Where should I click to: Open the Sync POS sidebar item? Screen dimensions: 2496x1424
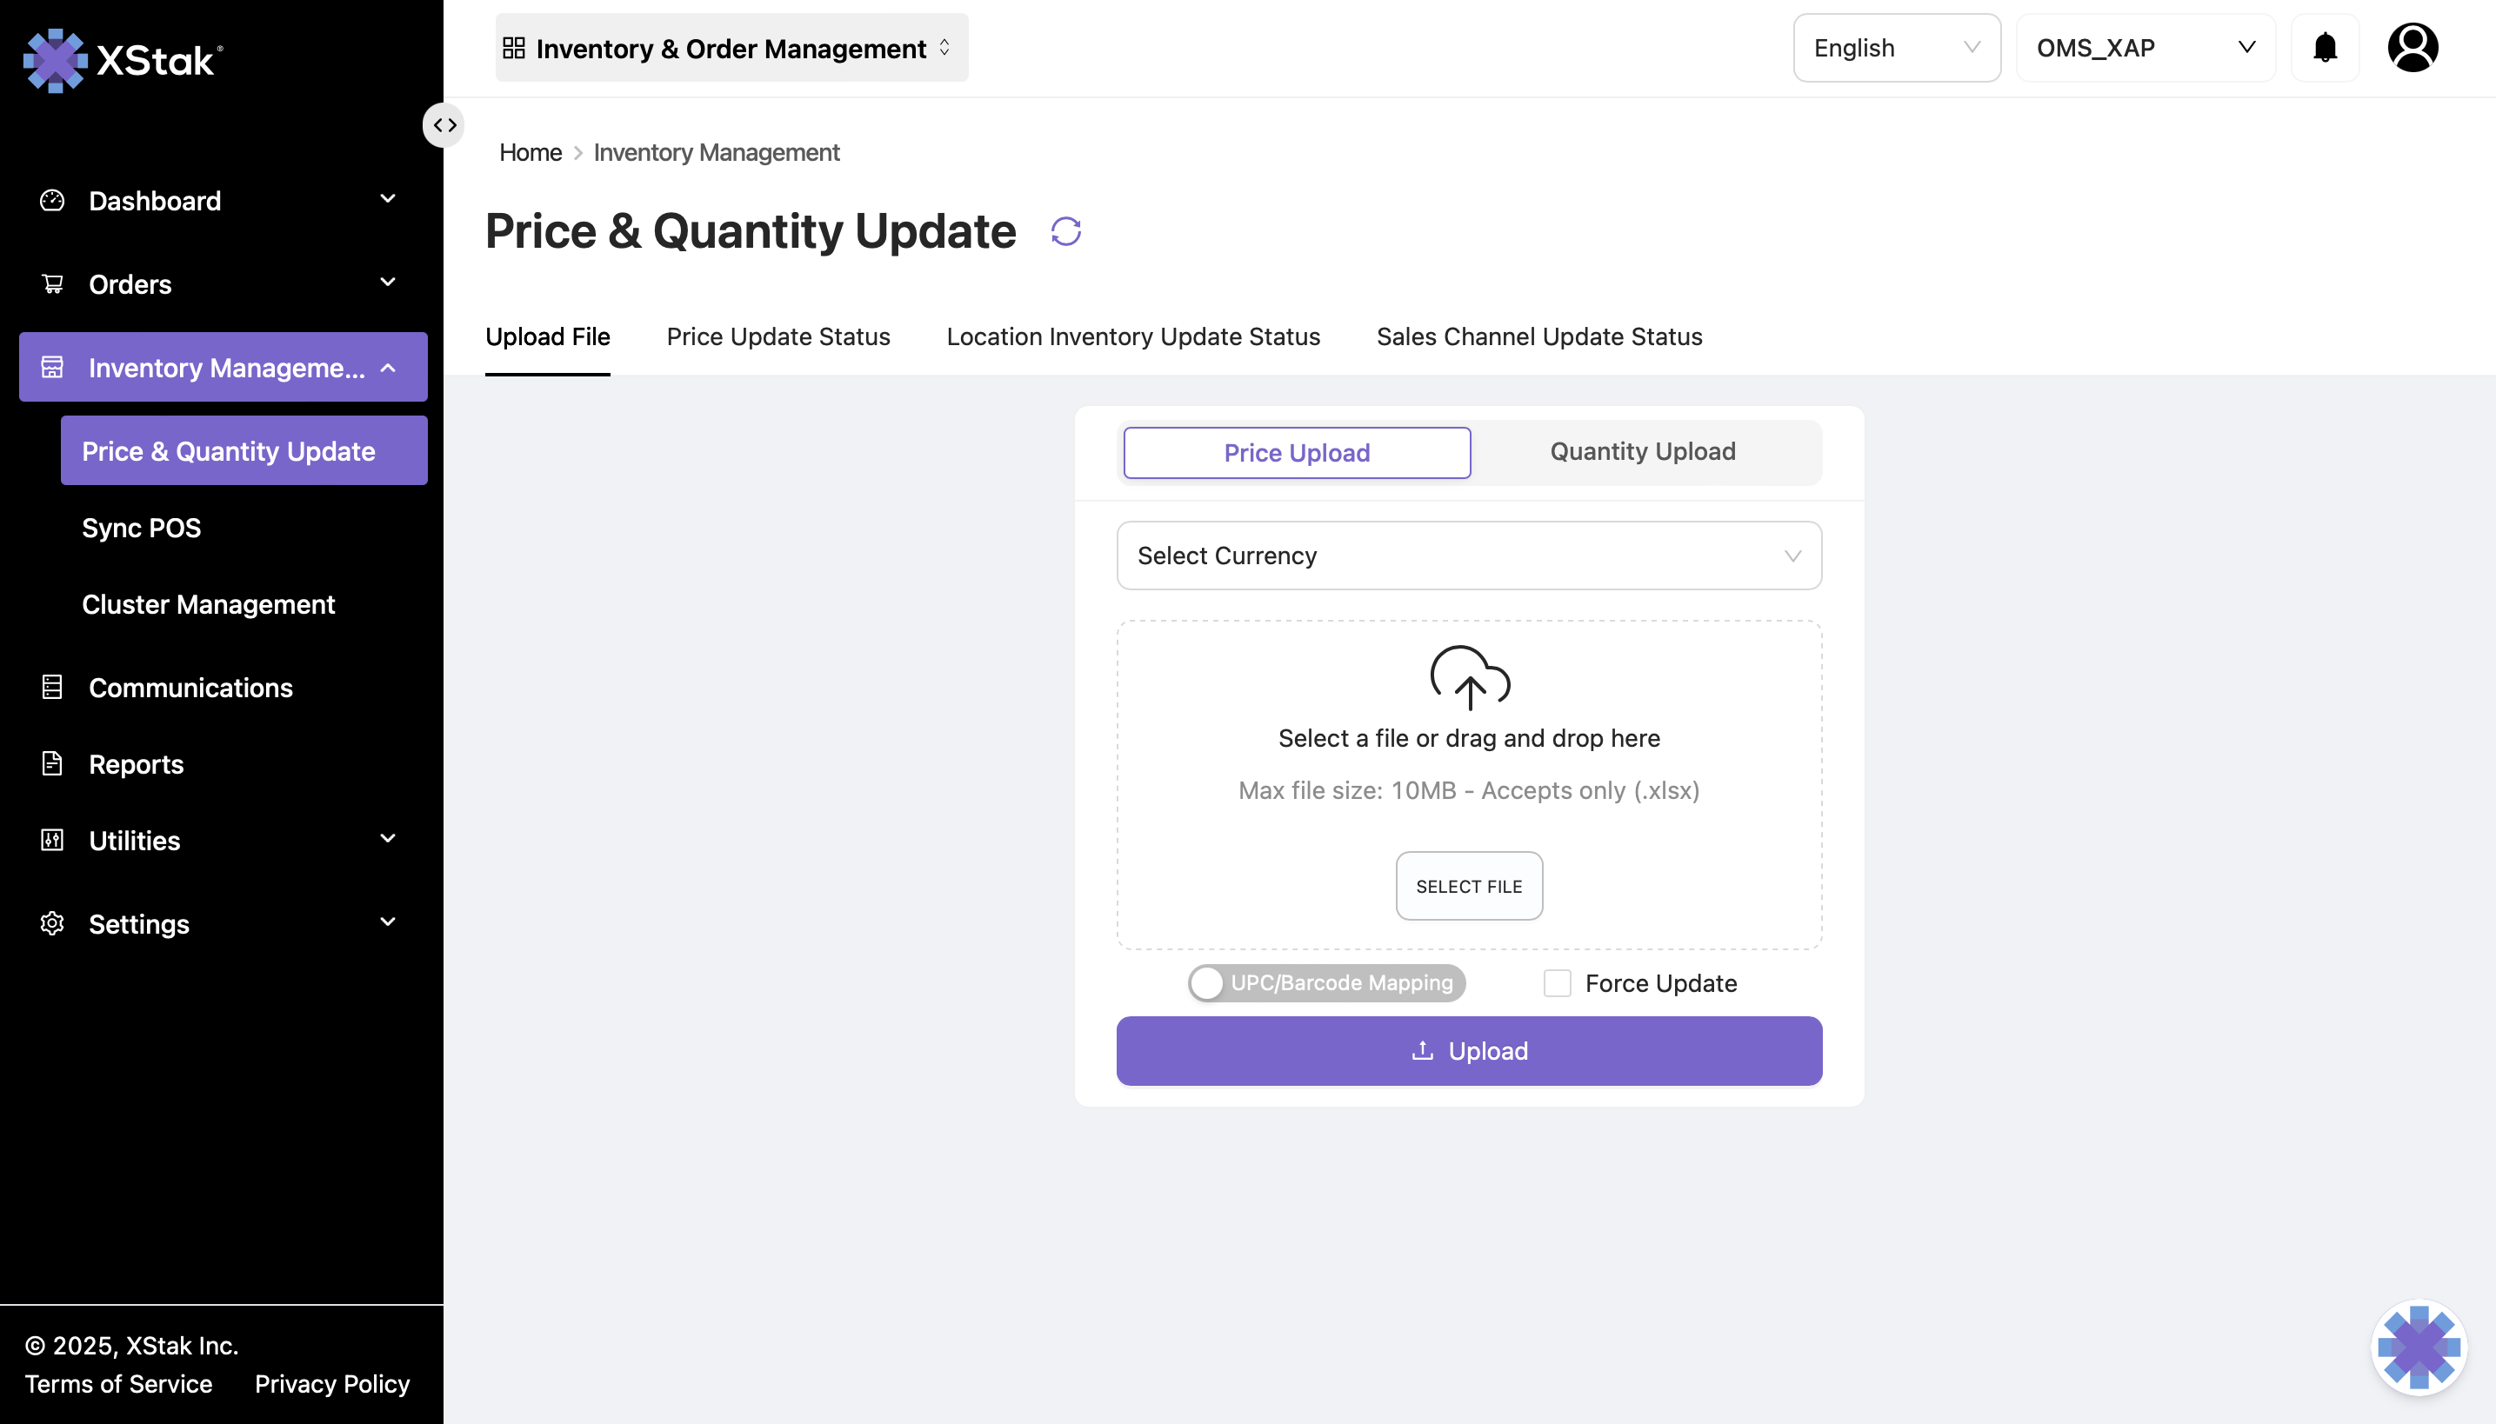(142, 529)
